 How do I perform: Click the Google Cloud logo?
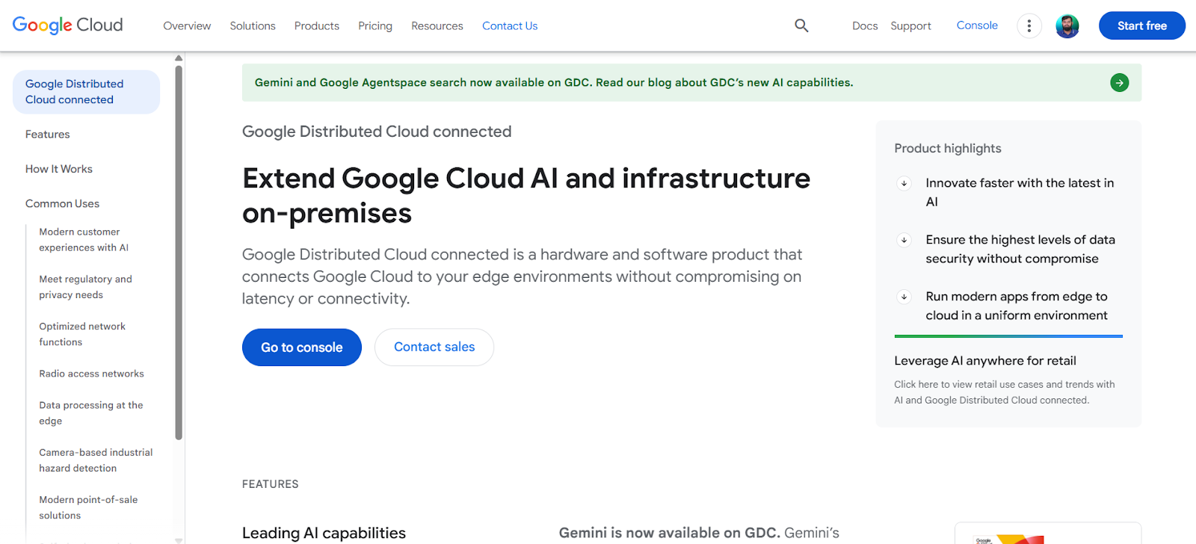68,25
